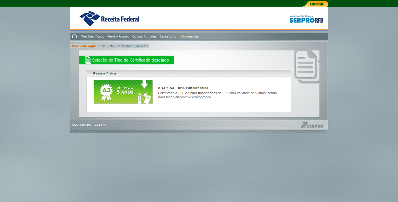Click the certificate description text starting 'Certificado e-CPF A3'
The image size is (398, 202).
click(x=218, y=95)
